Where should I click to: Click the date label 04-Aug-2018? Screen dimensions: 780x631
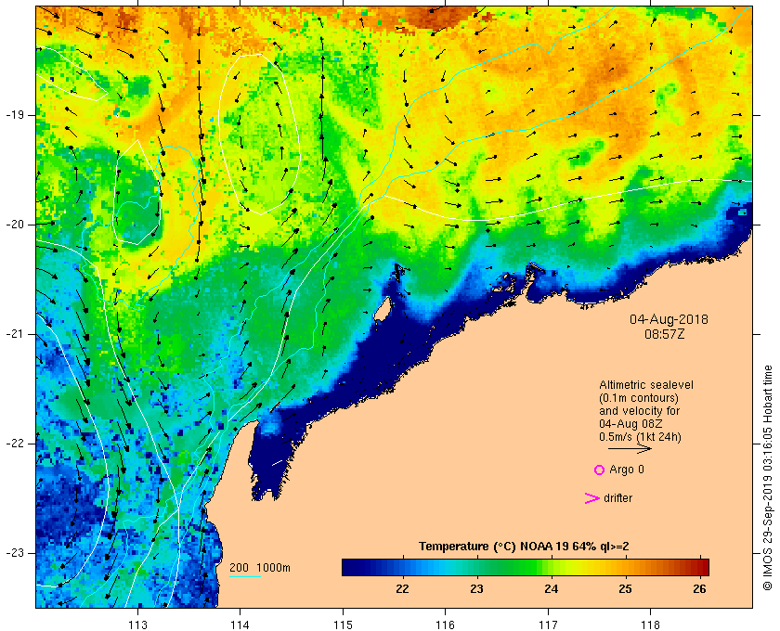tap(669, 319)
